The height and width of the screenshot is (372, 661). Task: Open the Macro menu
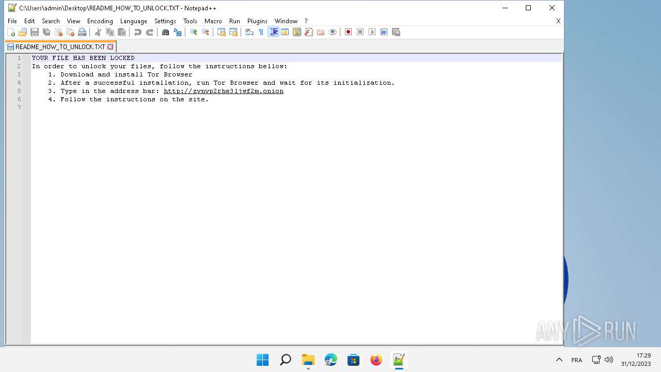pos(213,21)
